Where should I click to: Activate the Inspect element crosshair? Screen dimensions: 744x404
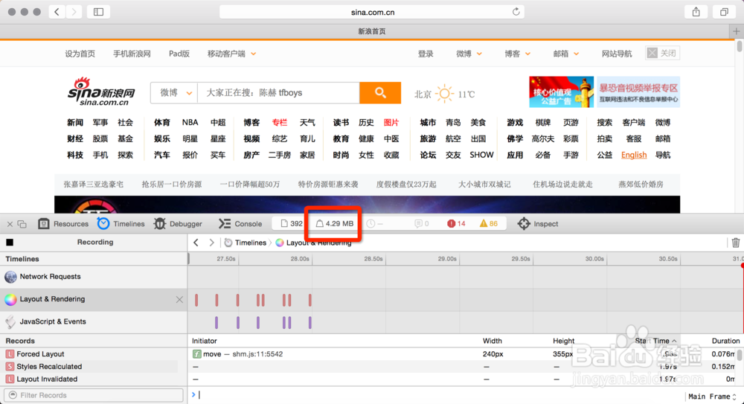click(538, 224)
